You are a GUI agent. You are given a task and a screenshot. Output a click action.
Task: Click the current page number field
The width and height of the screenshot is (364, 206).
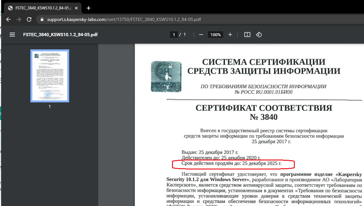click(x=174, y=35)
